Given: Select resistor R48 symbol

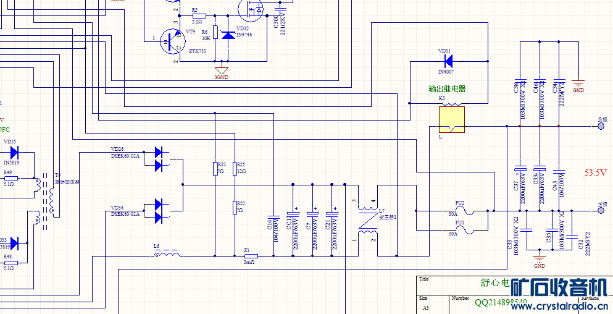Looking at the screenshot, I should click(x=10, y=263).
